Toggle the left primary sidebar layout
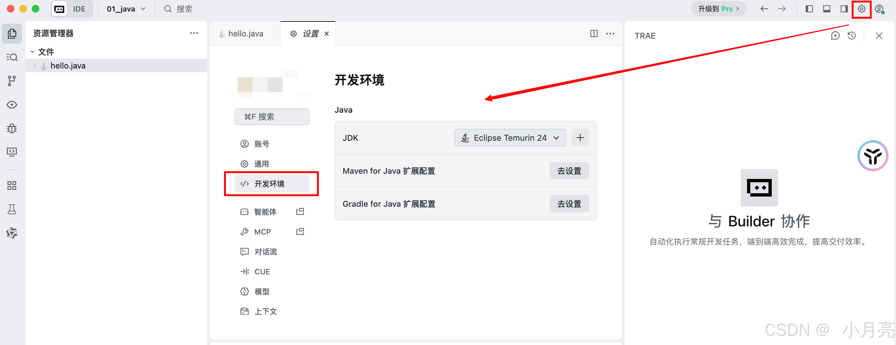Image resolution: width=896 pixels, height=345 pixels. tap(809, 9)
